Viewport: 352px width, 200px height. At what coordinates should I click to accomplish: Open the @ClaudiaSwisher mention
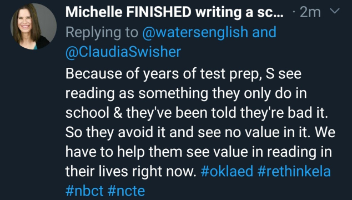coord(123,52)
